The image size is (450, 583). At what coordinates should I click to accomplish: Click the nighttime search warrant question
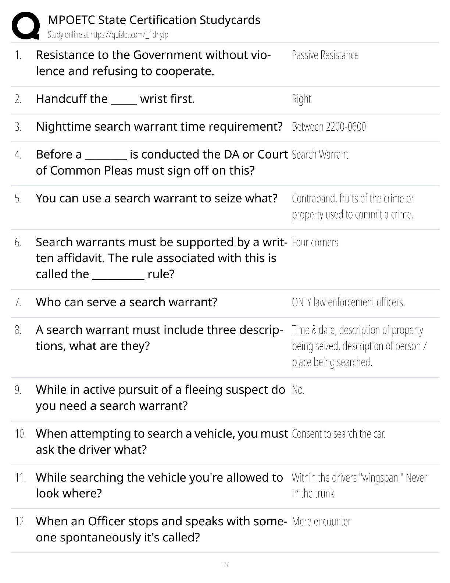tap(159, 127)
